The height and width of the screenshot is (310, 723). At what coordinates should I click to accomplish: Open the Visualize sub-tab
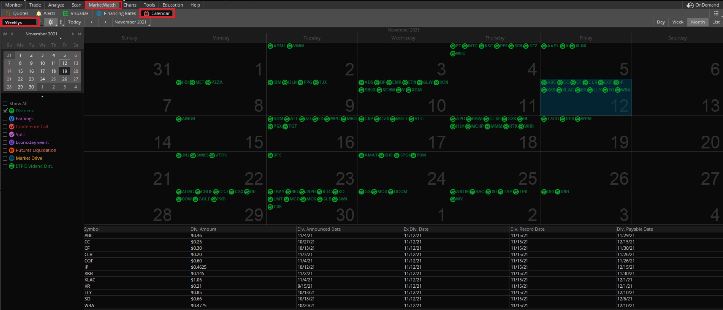(x=76, y=13)
